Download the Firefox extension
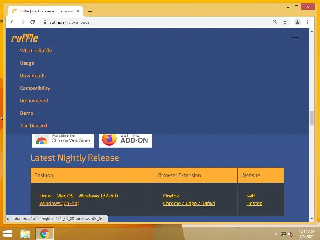320x240 pixels. pos(171,196)
